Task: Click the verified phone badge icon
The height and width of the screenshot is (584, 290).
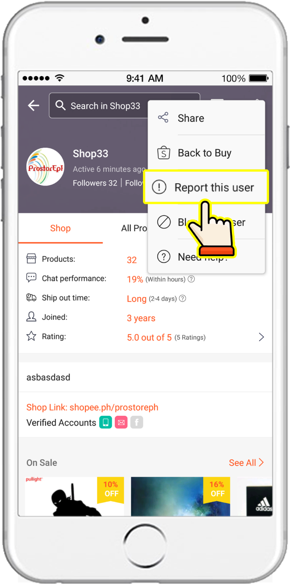Action: 105,422
